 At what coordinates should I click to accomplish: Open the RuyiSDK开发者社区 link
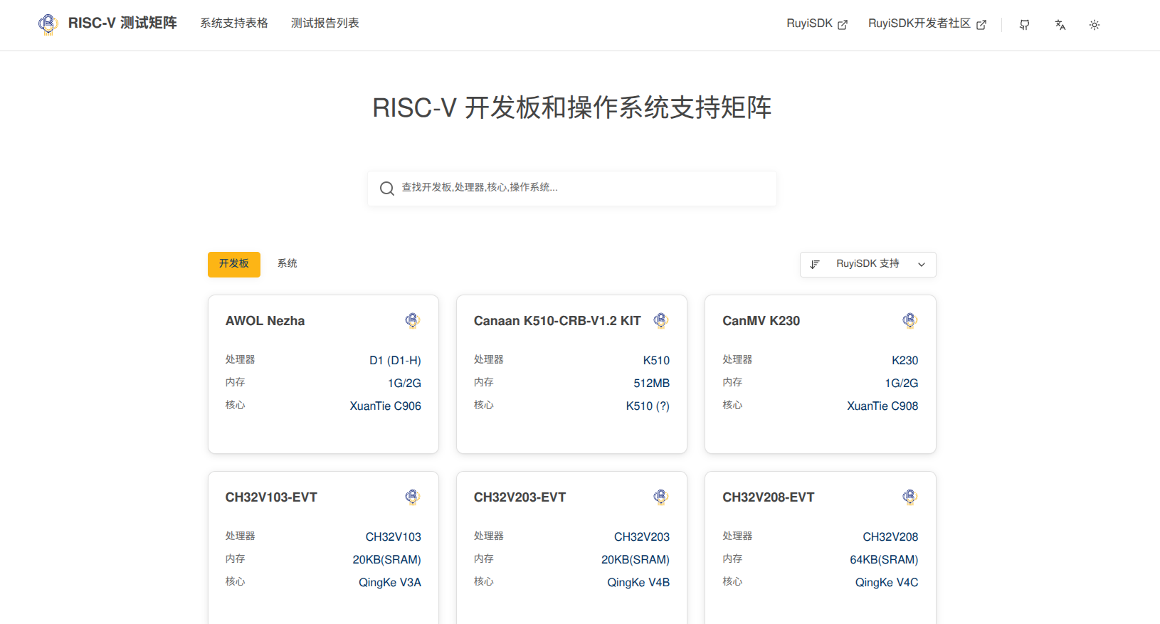pyautogui.click(x=927, y=23)
